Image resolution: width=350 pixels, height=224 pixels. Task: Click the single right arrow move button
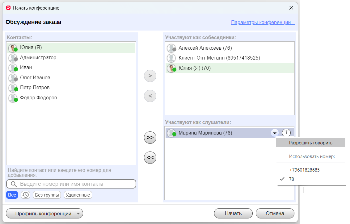pyautogui.click(x=150, y=76)
